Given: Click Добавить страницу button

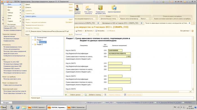Looking at the screenshot, I should coord(94,95).
